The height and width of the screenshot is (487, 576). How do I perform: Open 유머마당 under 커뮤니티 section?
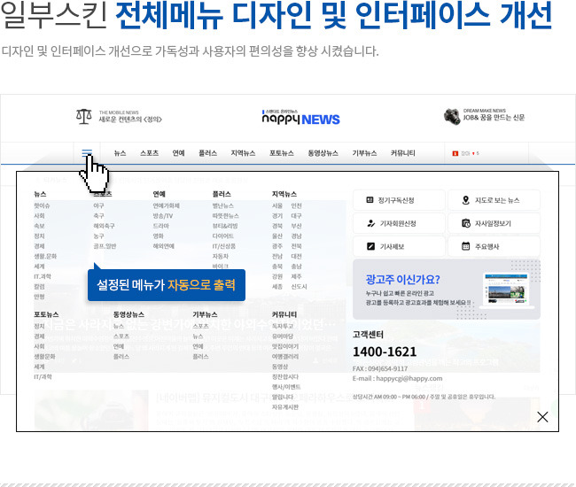(283, 336)
